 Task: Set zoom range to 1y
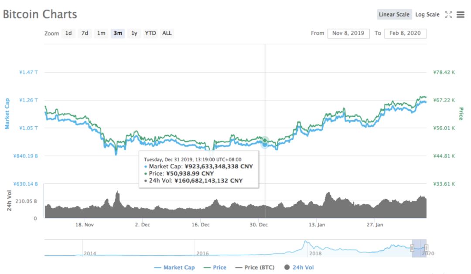click(x=134, y=33)
